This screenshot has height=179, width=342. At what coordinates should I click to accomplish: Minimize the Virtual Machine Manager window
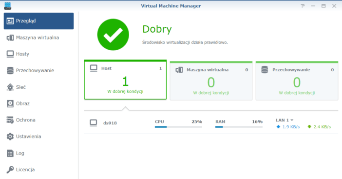coord(313,6)
